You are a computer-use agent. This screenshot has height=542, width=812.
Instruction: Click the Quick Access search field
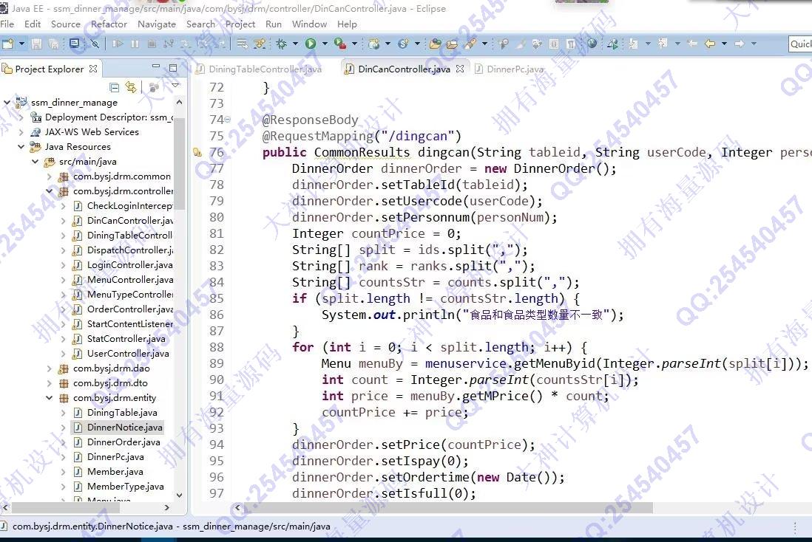tap(800, 44)
